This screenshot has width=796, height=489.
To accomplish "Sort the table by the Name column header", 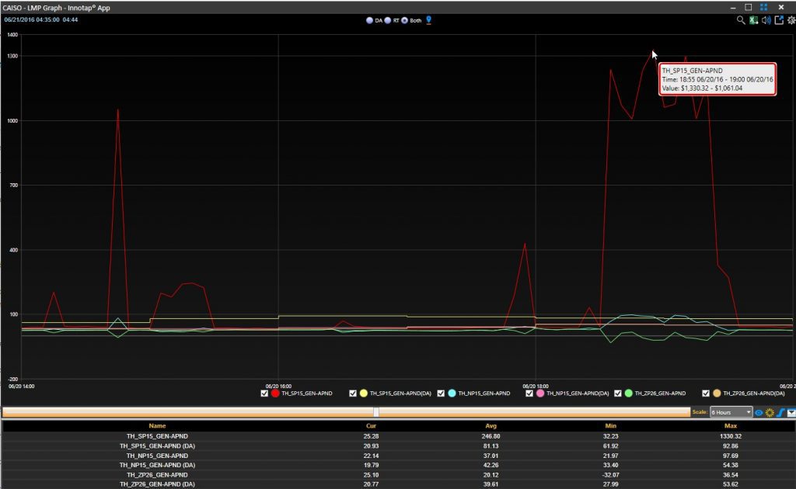I will (157, 425).
